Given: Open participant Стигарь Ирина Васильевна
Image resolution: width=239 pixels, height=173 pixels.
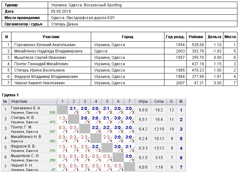Looking at the screenshot, I should (39, 70).
